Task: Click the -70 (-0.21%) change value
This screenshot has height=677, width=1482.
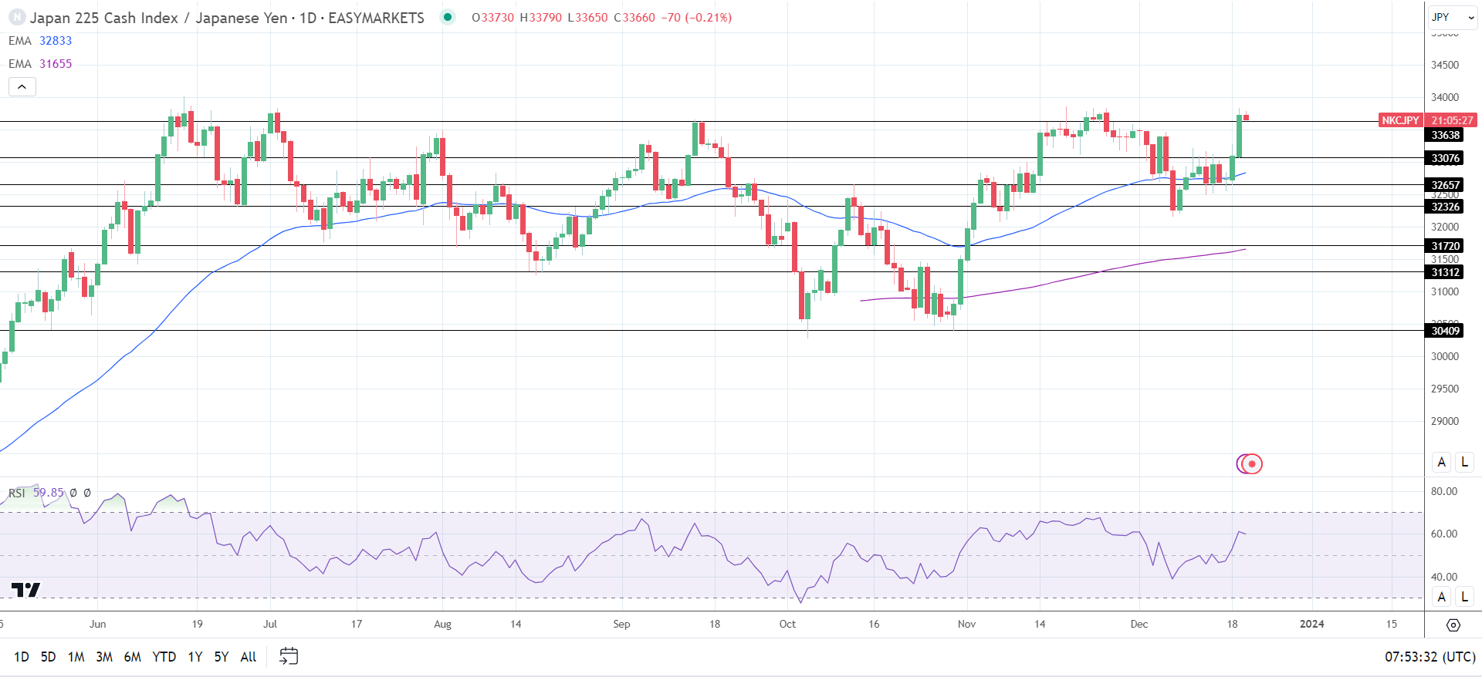Action: point(696,17)
